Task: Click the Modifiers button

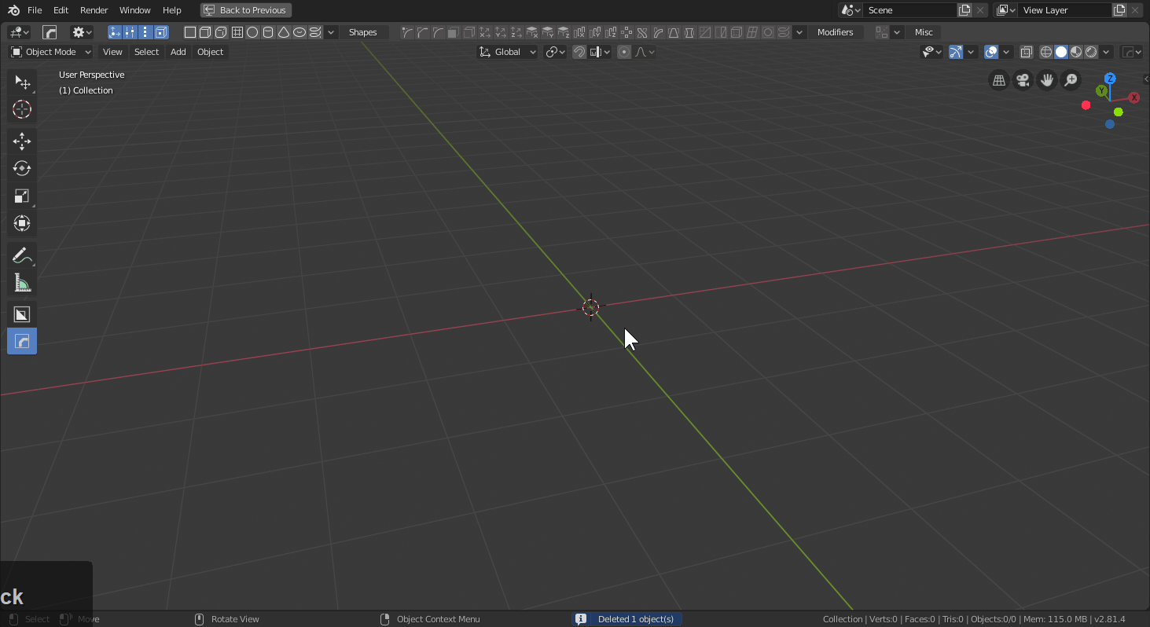Action: click(835, 32)
